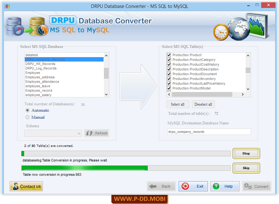Click the refresh arrows icon
The width and height of the screenshot is (279, 204).
point(89,133)
